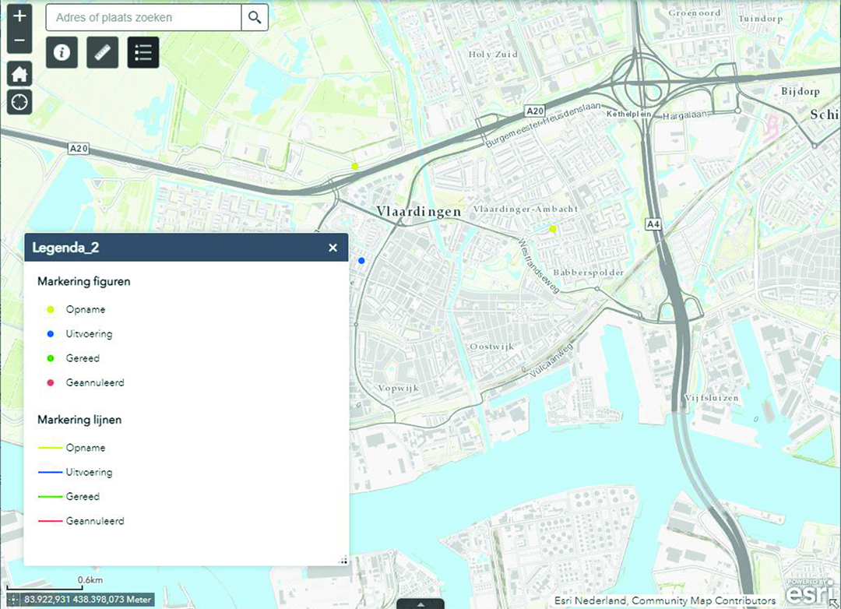
Task: Open the coordinate format button at bottom-left
Action: tap(13, 600)
